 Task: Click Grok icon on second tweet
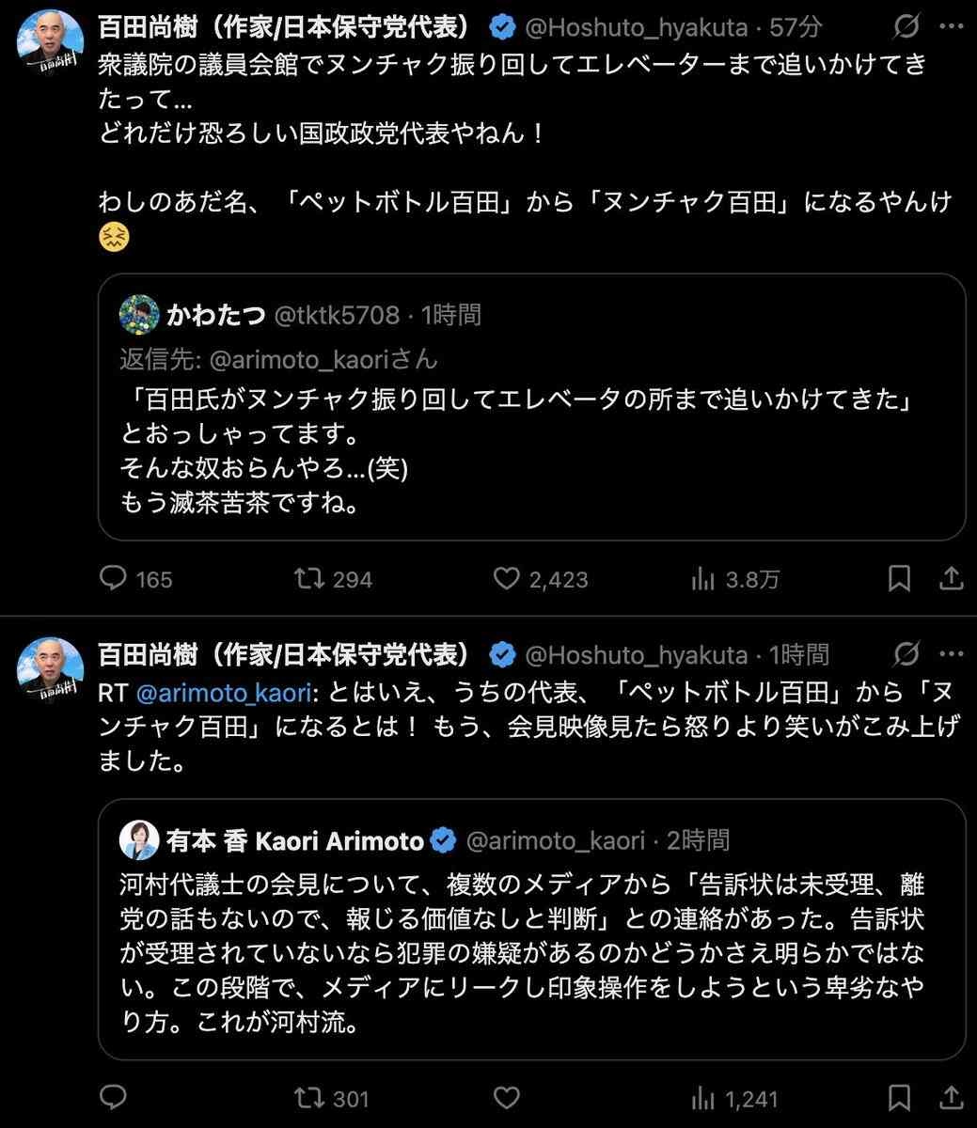[x=906, y=654]
